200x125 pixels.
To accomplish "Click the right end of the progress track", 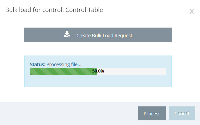I will pos(165,71).
